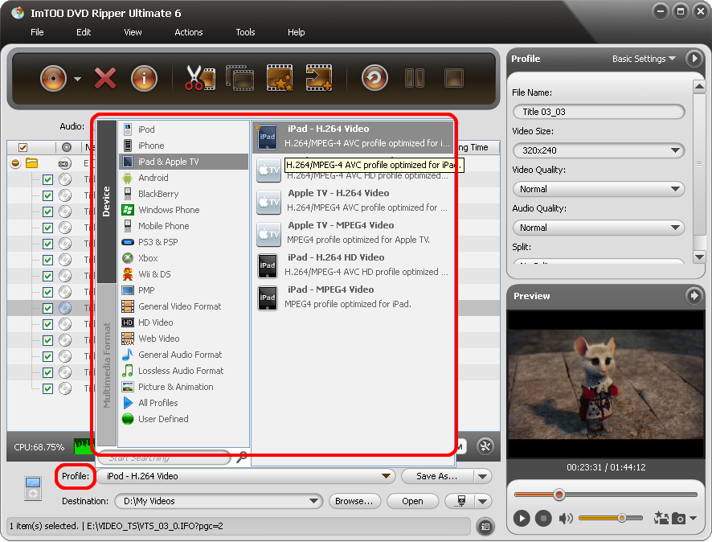
Task: Click the Merge film strips icon
Action: pos(239,78)
